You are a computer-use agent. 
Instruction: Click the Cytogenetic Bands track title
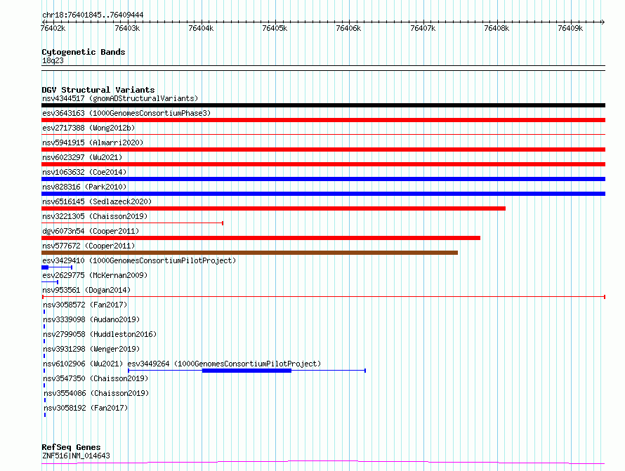[84, 52]
